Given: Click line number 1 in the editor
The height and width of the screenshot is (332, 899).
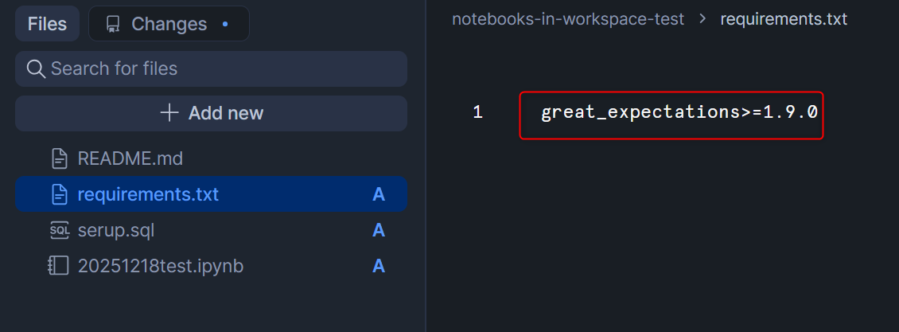Looking at the screenshot, I should coord(477,112).
